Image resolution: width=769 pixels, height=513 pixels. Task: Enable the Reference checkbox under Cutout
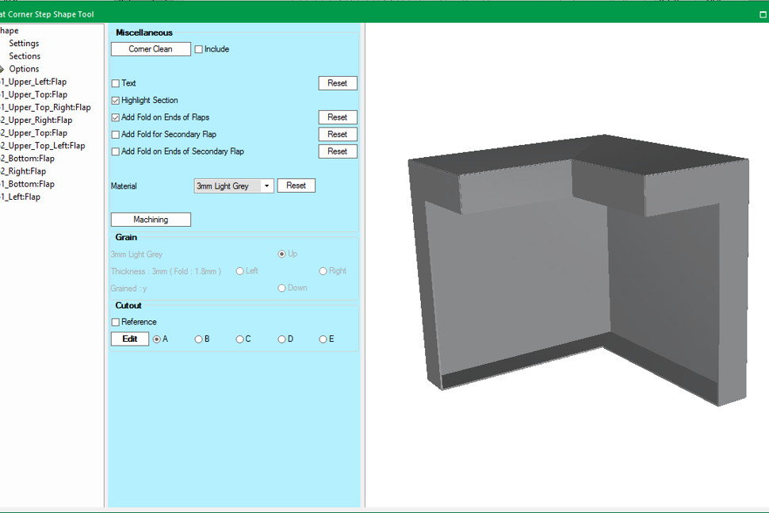[x=114, y=322]
